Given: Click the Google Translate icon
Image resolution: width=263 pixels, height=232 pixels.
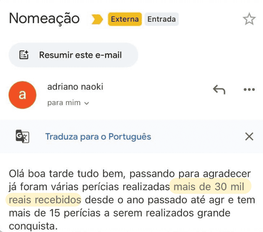Looking at the screenshot, I should tap(22, 136).
